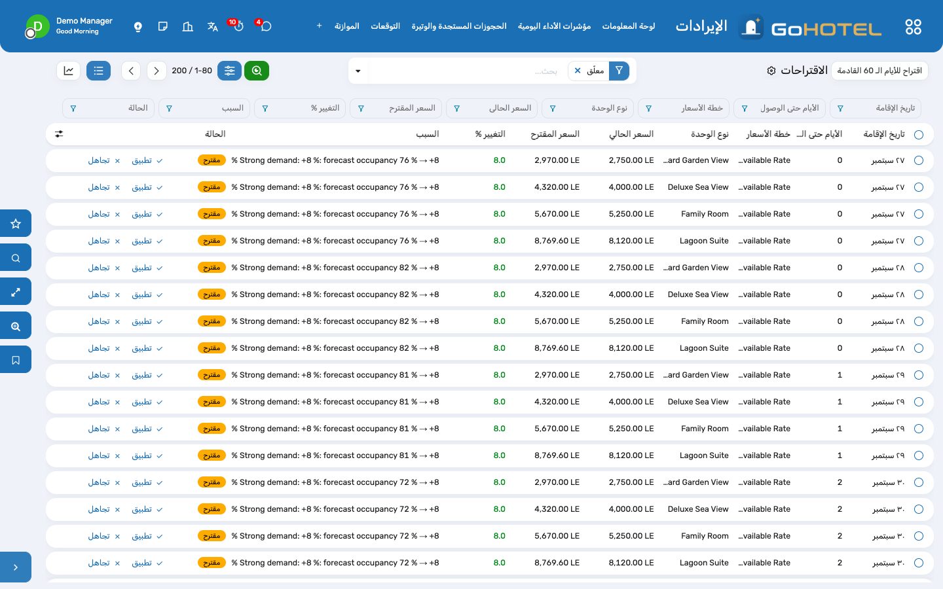Open the chat messages icon with badge 4
The width and height of the screenshot is (943, 589).
pos(265,26)
